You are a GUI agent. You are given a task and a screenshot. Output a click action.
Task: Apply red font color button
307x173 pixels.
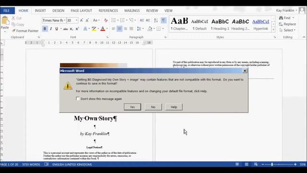(x=103, y=29)
